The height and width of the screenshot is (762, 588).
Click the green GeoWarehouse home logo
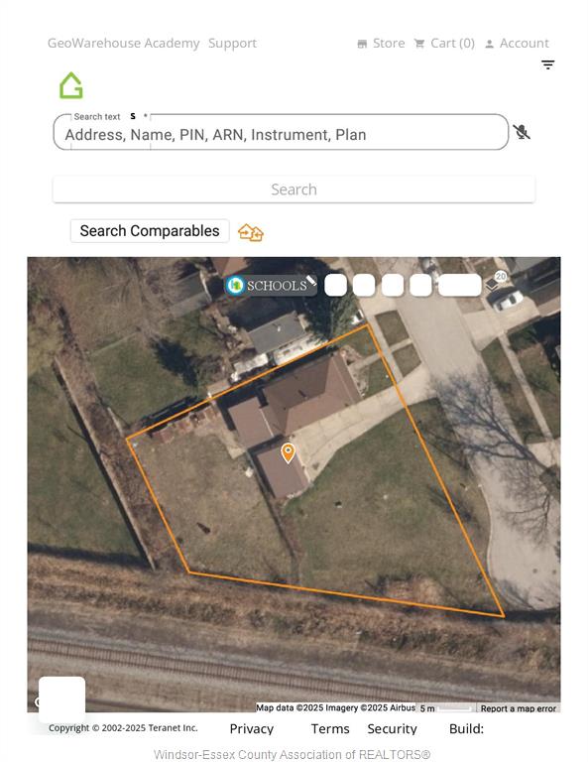tap(71, 85)
